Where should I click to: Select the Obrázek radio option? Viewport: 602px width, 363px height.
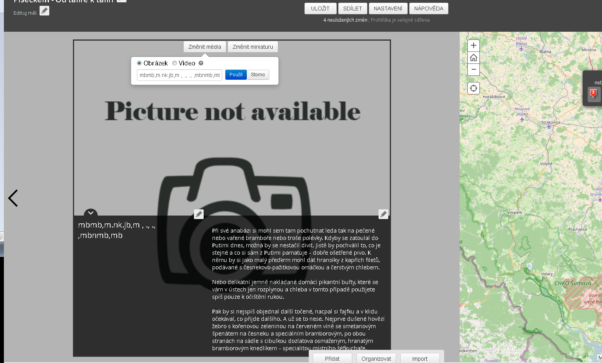coord(139,63)
